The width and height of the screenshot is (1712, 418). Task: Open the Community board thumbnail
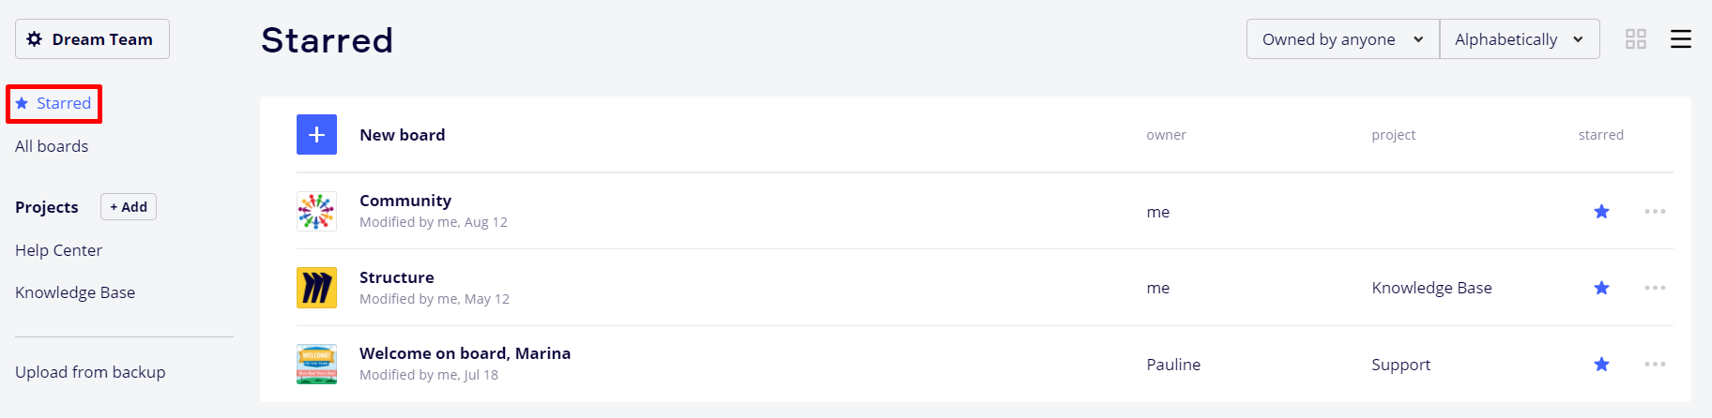(316, 212)
